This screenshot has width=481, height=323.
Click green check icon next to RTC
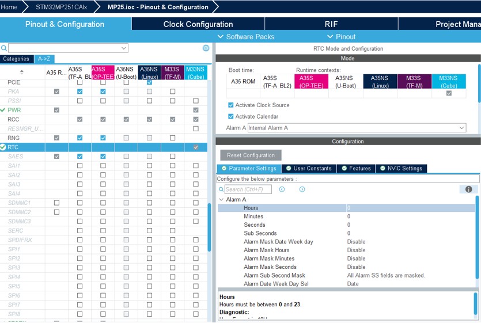3,147
